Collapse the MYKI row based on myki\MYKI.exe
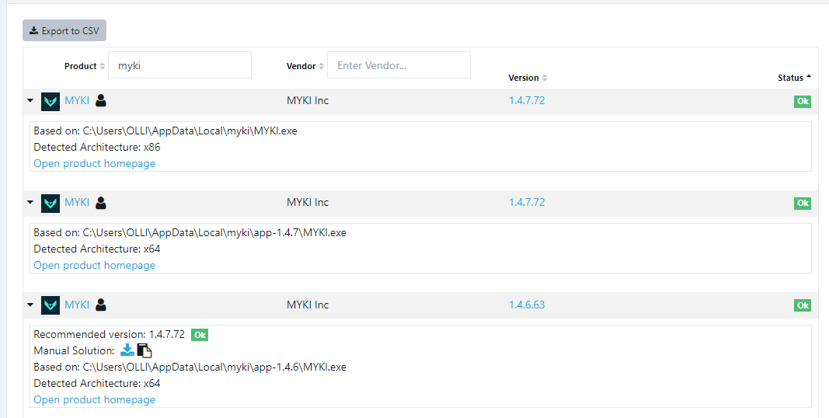 (30, 100)
